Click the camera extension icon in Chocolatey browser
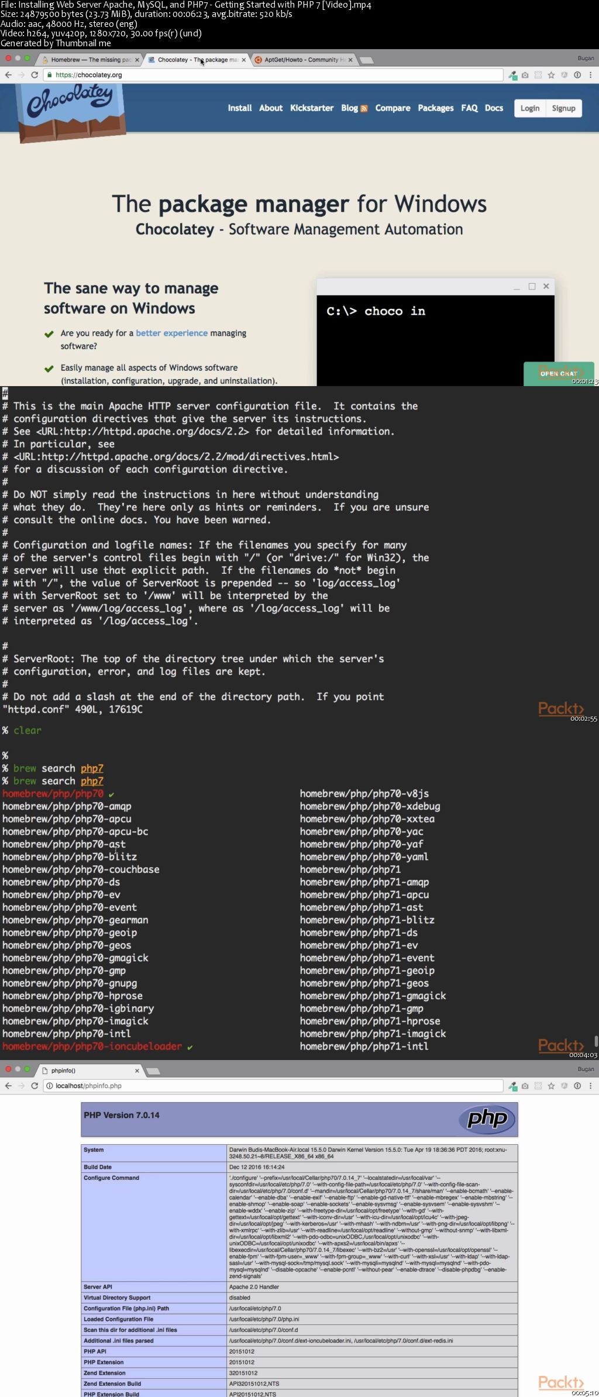599x1397 pixels. coord(525,75)
